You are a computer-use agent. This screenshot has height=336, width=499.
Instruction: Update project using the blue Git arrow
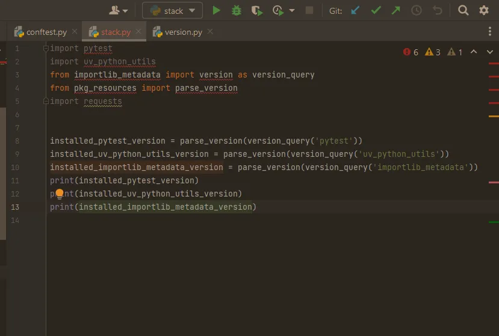(x=355, y=10)
